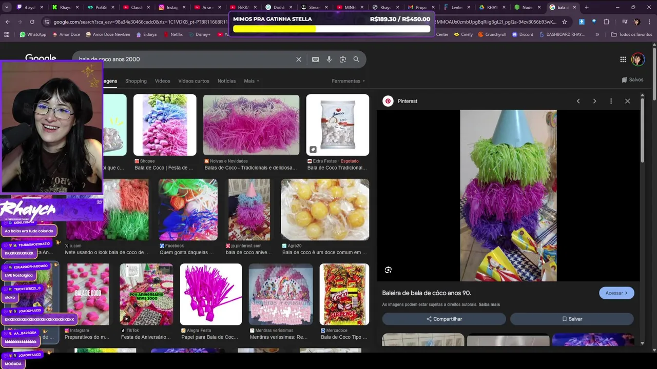Clear the Google search box text
This screenshot has height=369, width=657.
coord(299,59)
